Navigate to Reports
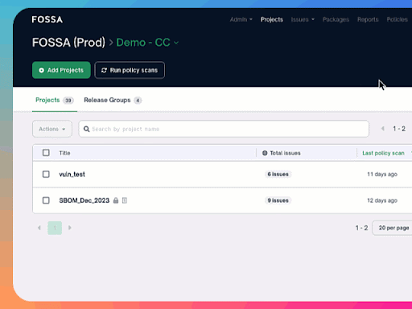 click(x=368, y=19)
